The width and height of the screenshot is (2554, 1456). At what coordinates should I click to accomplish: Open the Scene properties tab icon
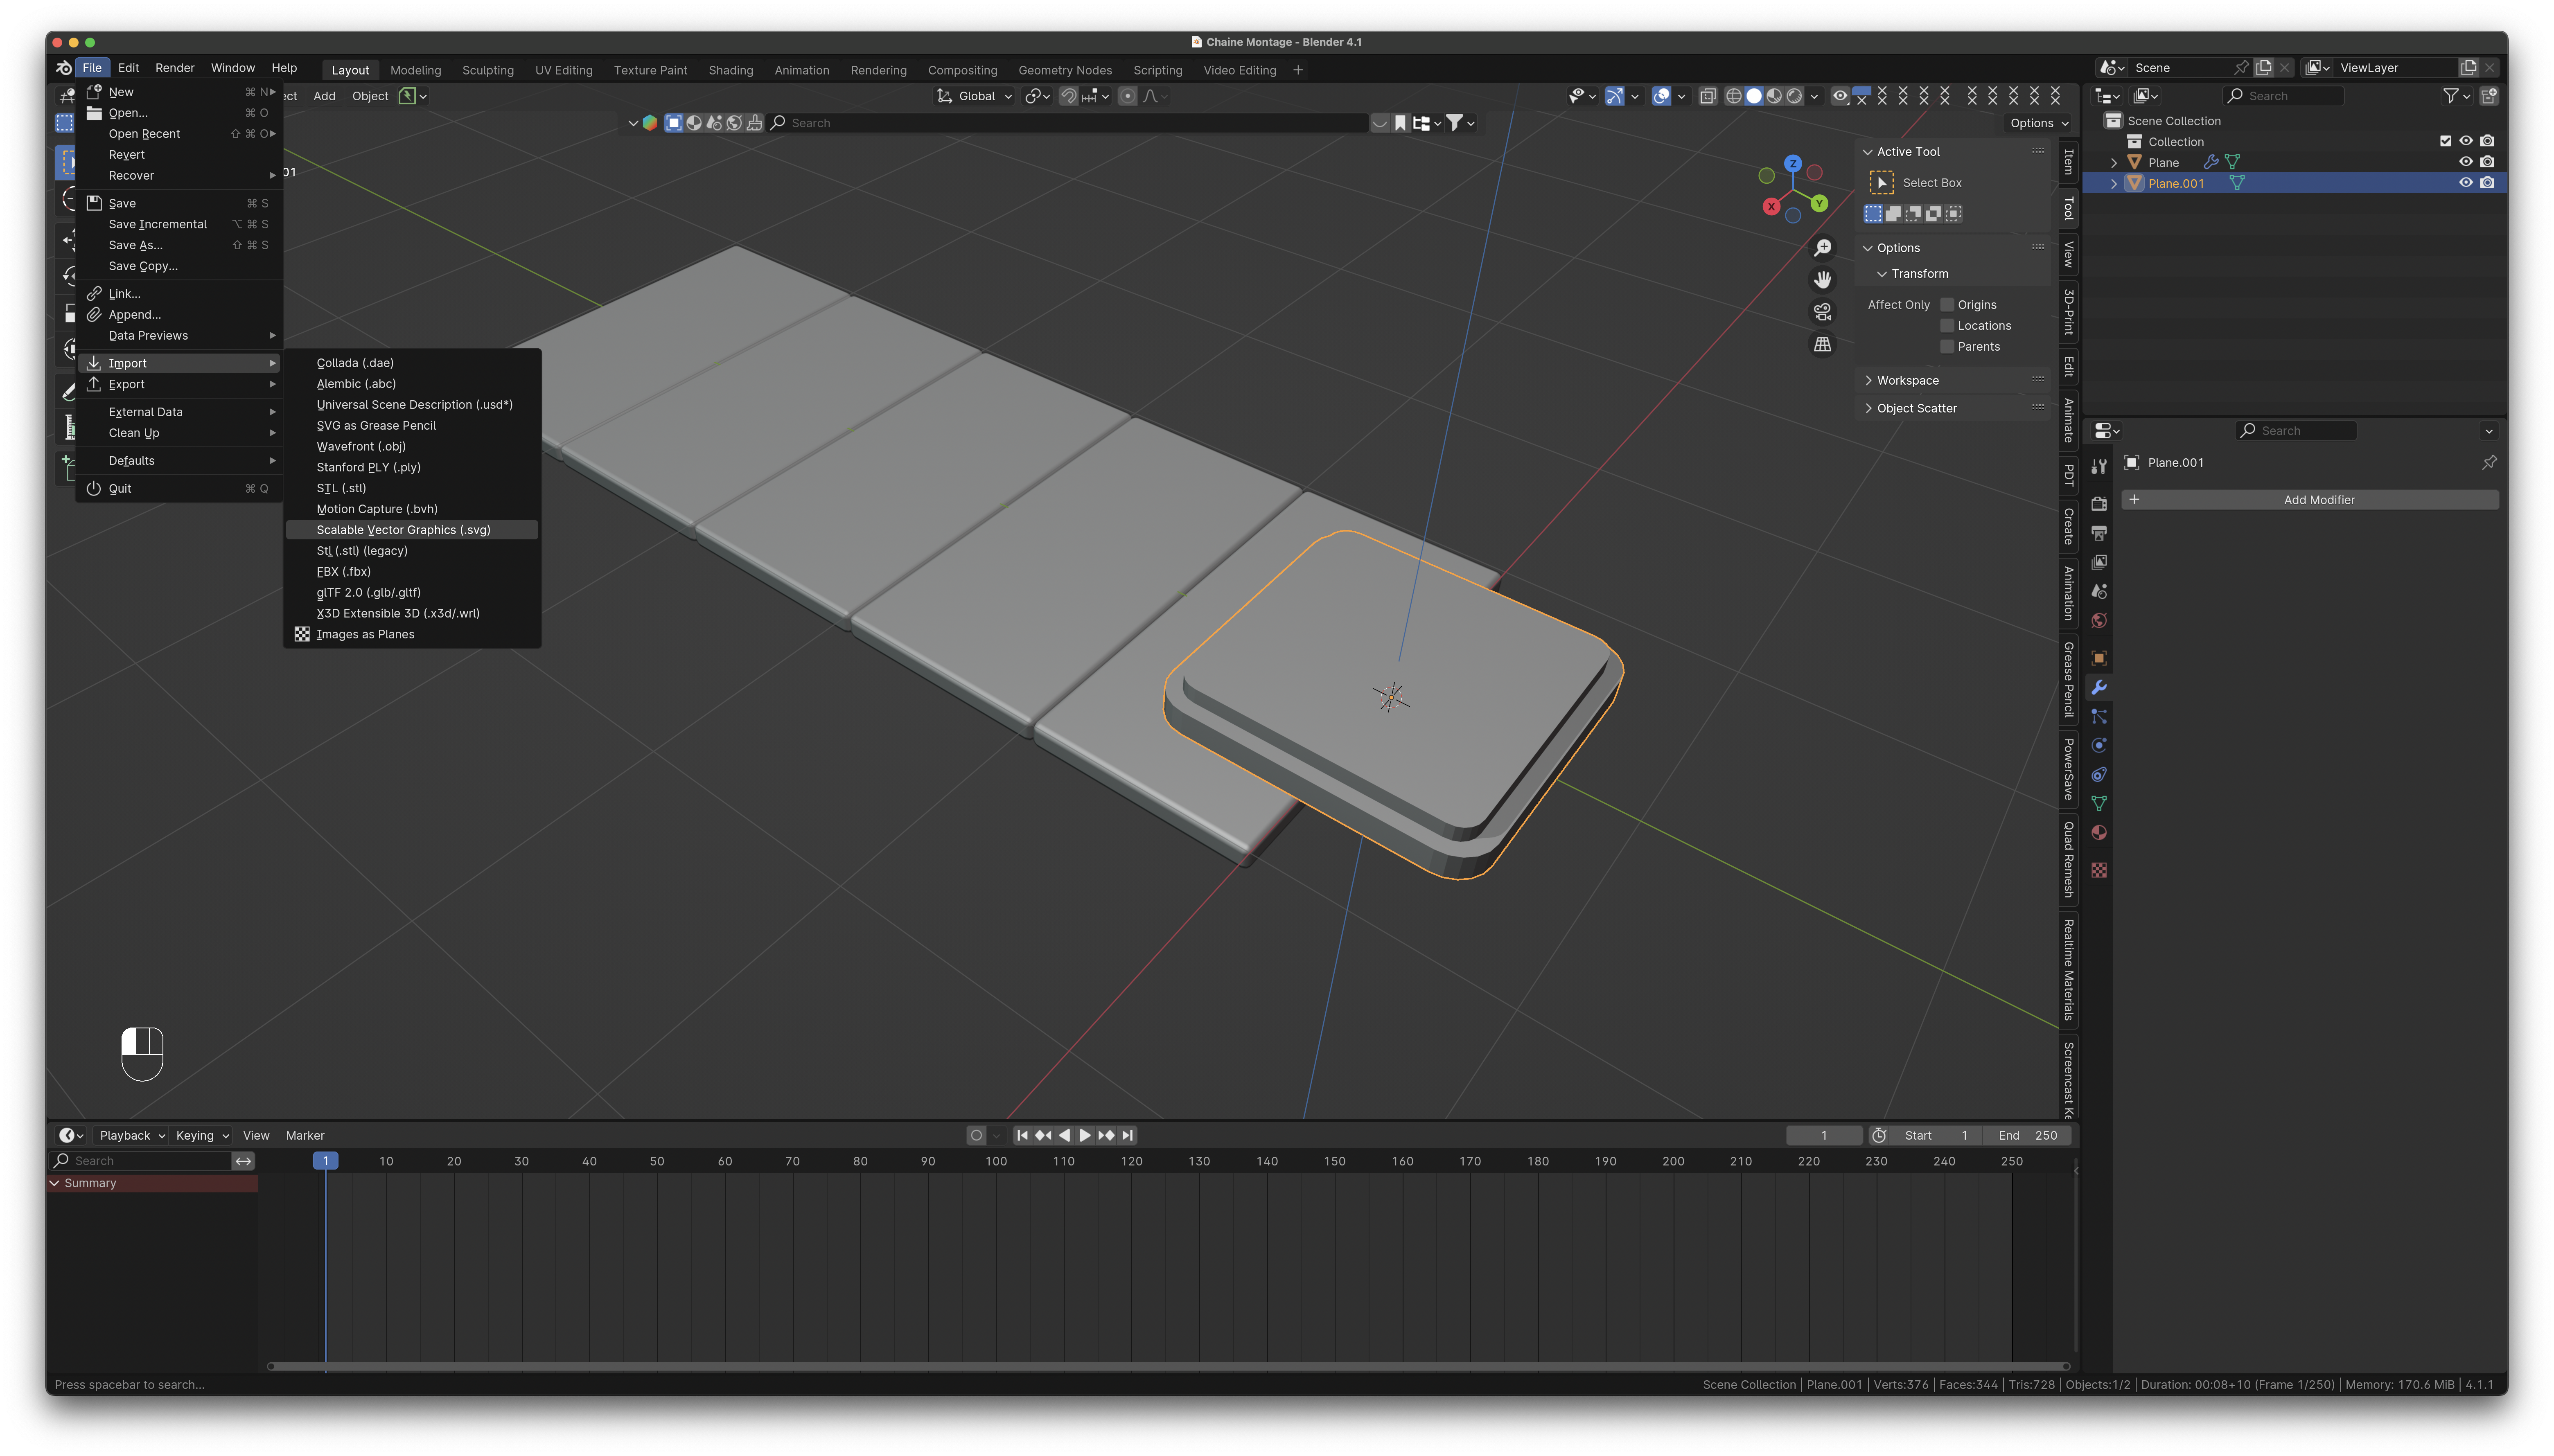click(x=2099, y=591)
